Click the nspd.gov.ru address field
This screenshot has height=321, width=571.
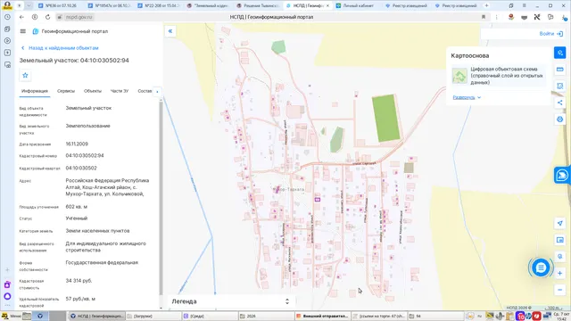[x=79, y=17]
